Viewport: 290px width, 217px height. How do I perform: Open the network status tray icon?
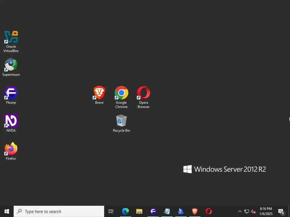coord(247,211)
